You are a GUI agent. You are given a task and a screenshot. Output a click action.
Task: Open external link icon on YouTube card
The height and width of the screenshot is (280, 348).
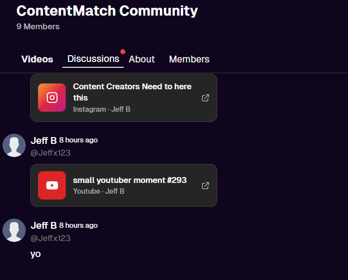tap(206, 185)
